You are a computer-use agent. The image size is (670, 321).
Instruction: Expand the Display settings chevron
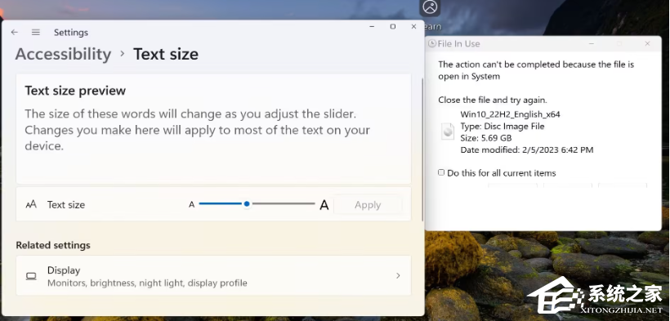[x=398, y=276]
